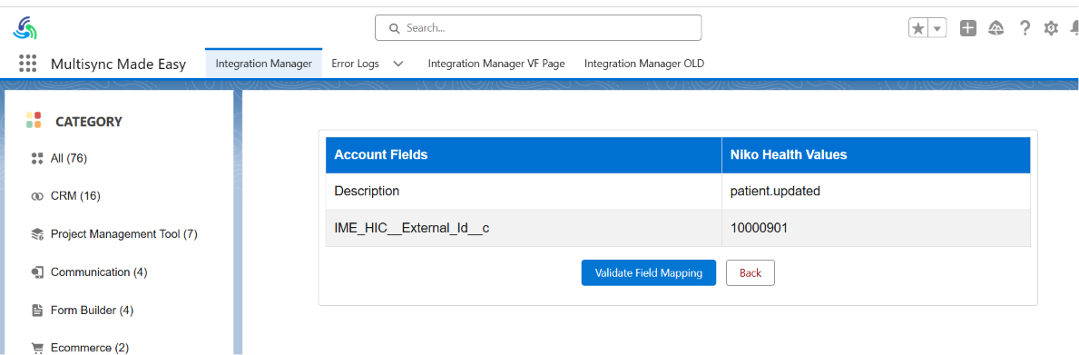Select Project Management Tool (7) category
1079x355 pixels.
coord(123,234)
